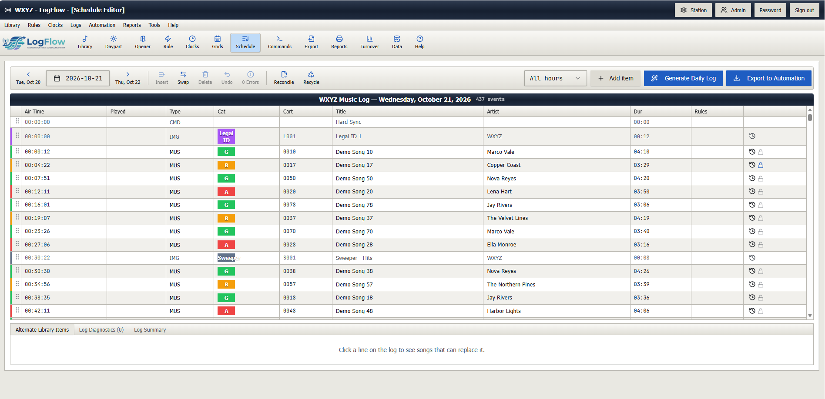
Task: Go to next day Thu, Oct 22
Action: [127, 78]
